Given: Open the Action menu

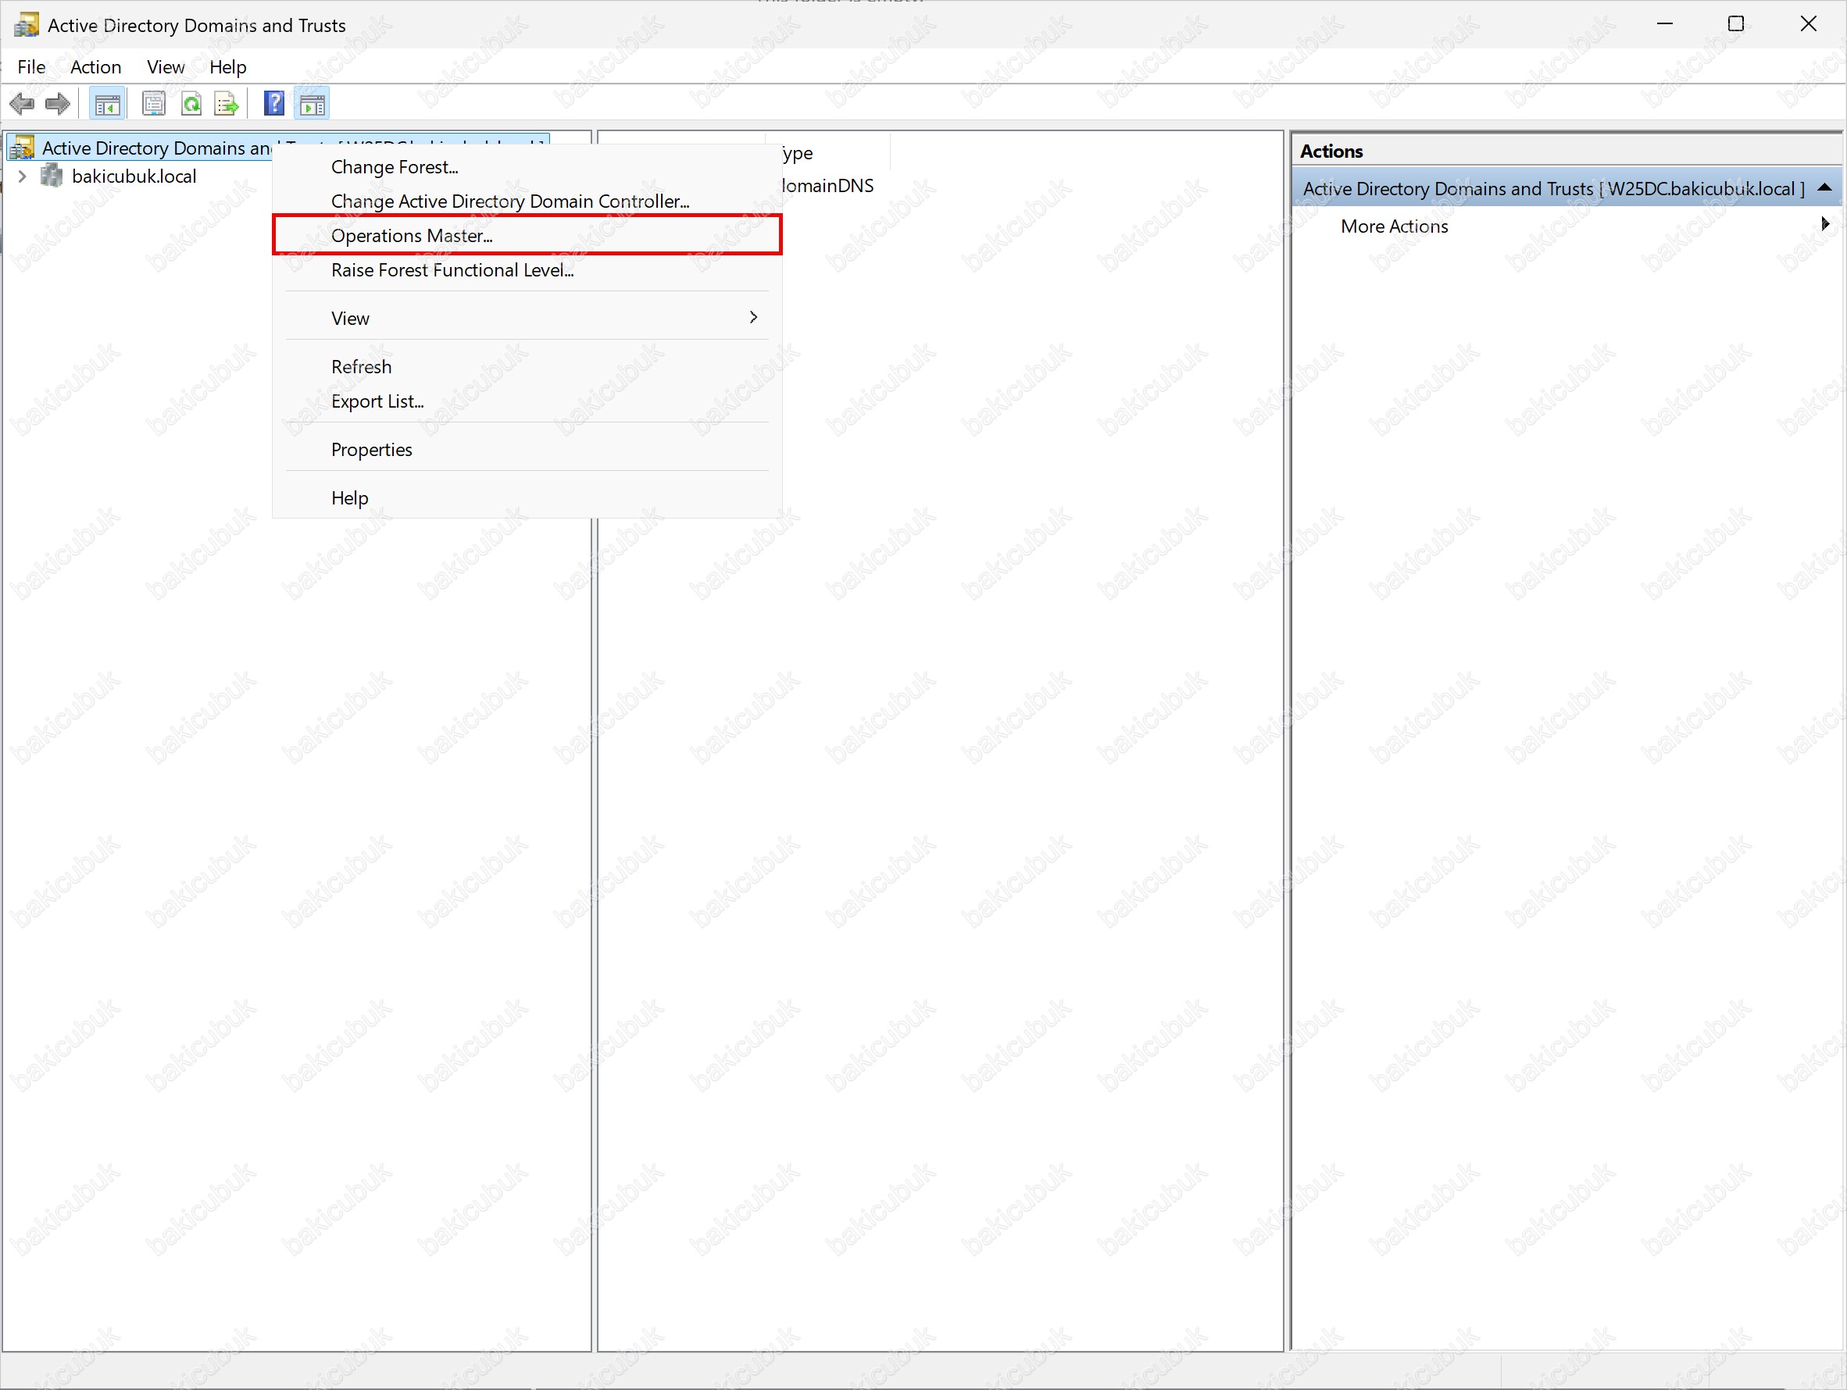Looking at the screenshot, I should (96, 66).
